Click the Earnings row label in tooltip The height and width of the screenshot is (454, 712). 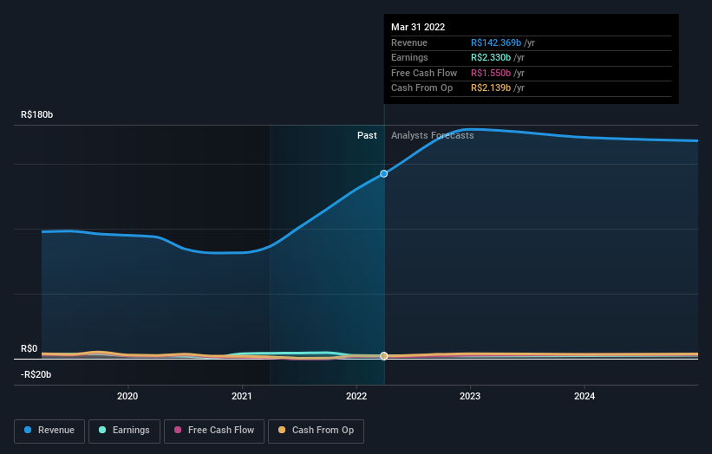point(409,57)
